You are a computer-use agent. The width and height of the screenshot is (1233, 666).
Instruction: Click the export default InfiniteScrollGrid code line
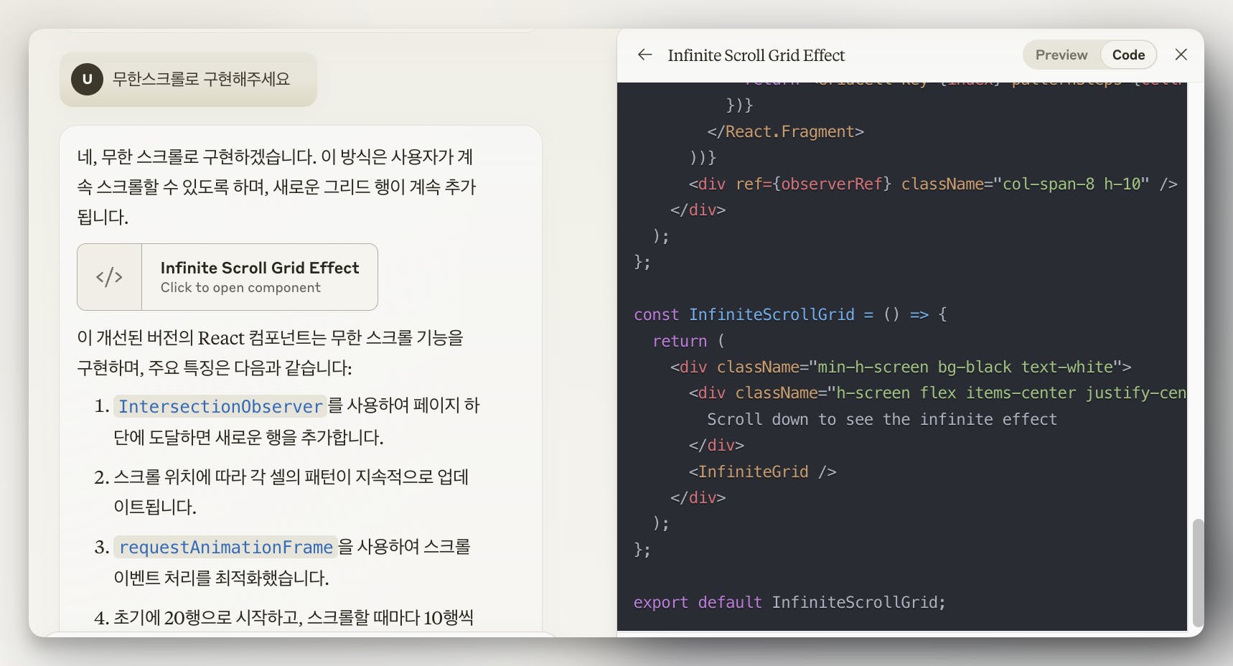click(x=789, y=602)
